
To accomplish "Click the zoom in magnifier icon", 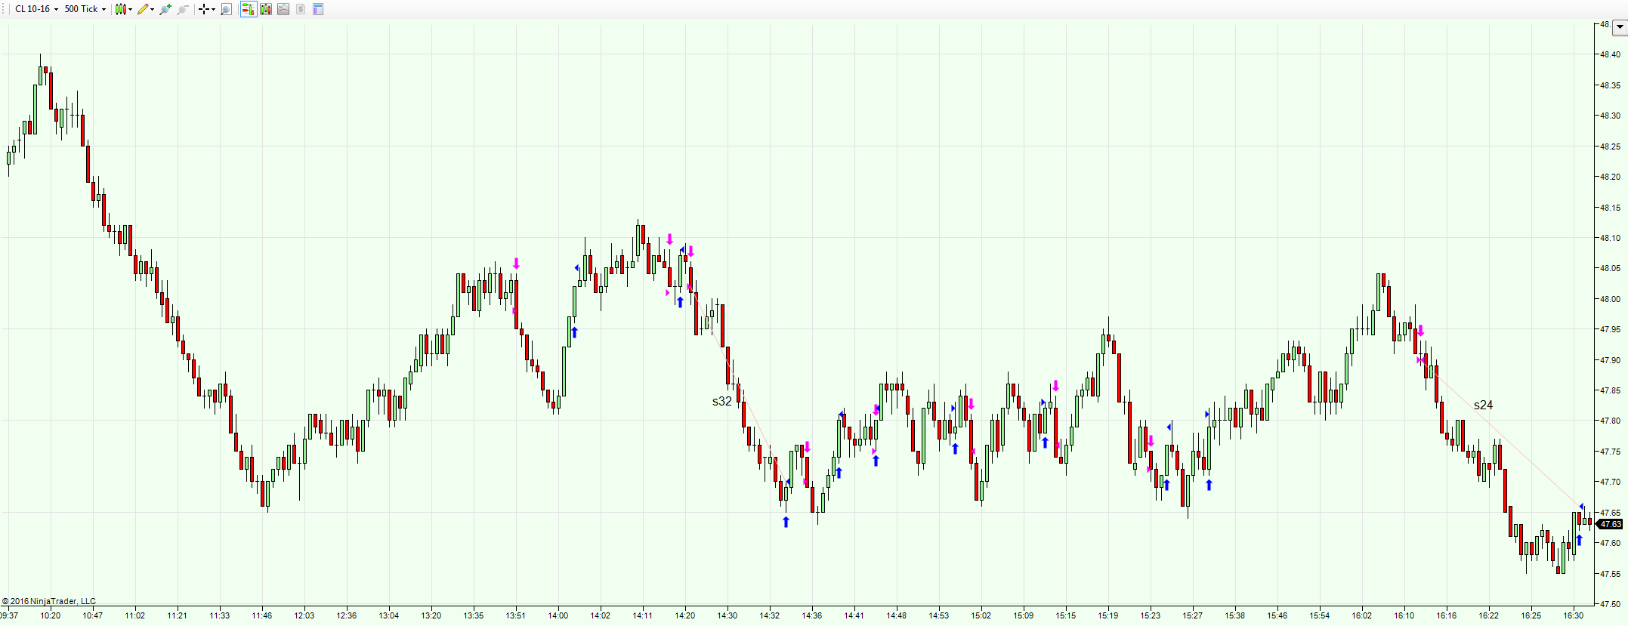I will point(165,9).
